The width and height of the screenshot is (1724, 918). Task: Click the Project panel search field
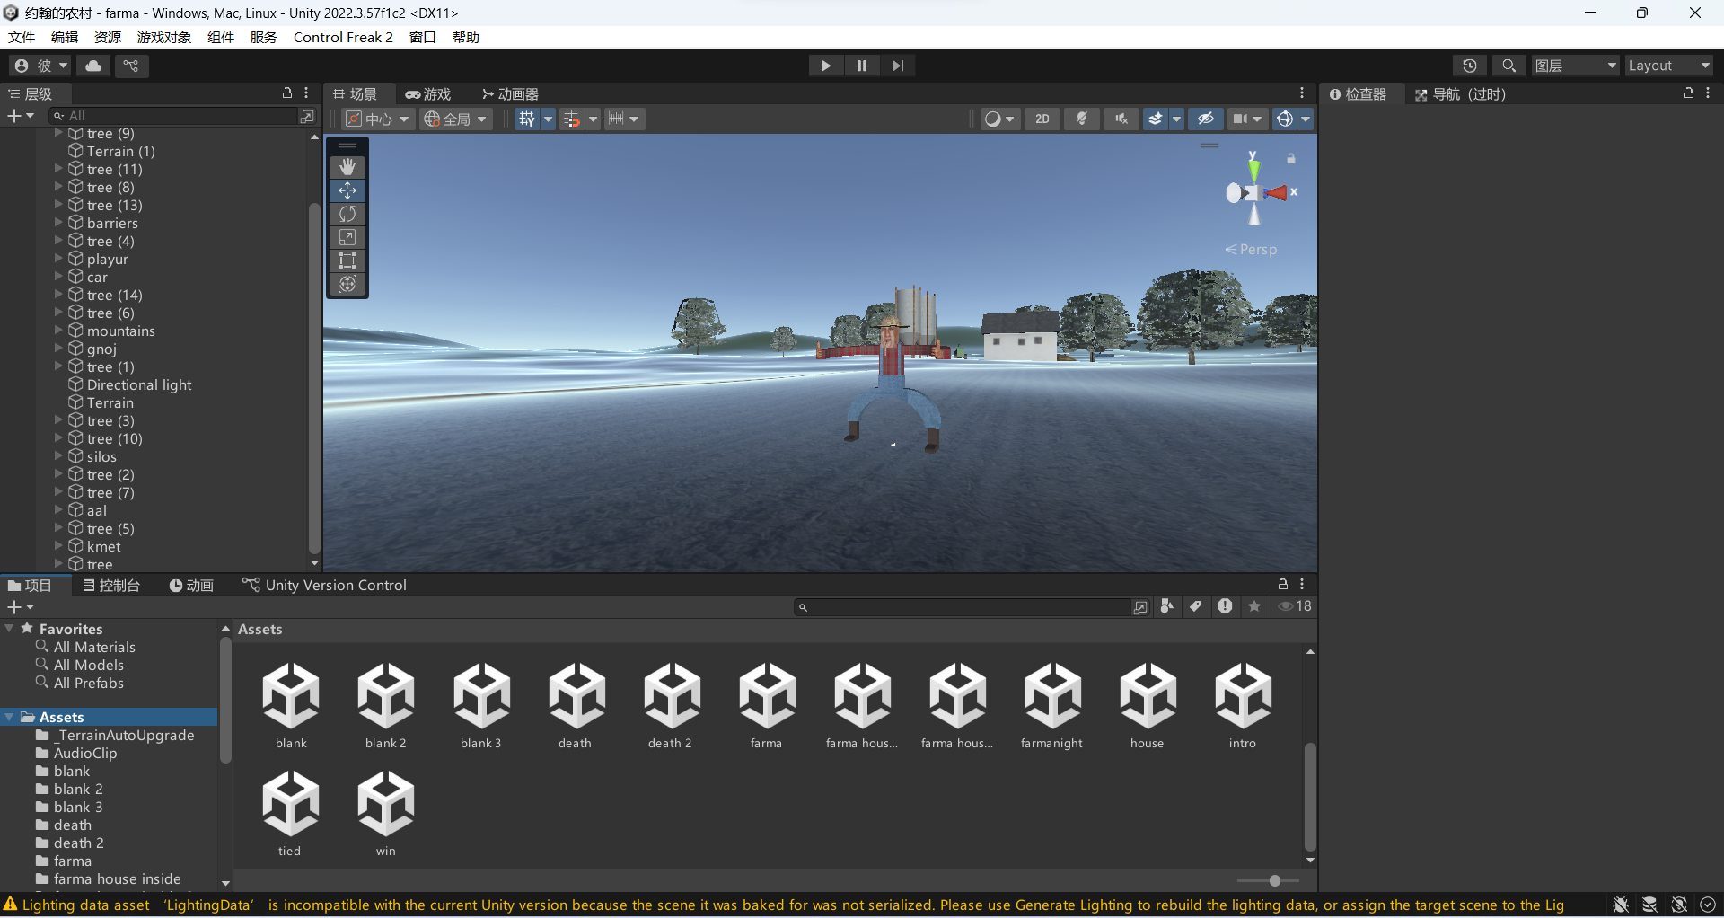(x=962, y=607)
